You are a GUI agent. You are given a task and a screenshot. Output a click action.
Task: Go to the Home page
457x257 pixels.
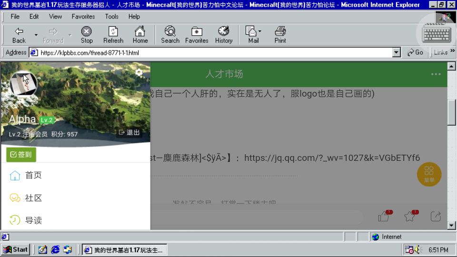(x=140, y=35)
